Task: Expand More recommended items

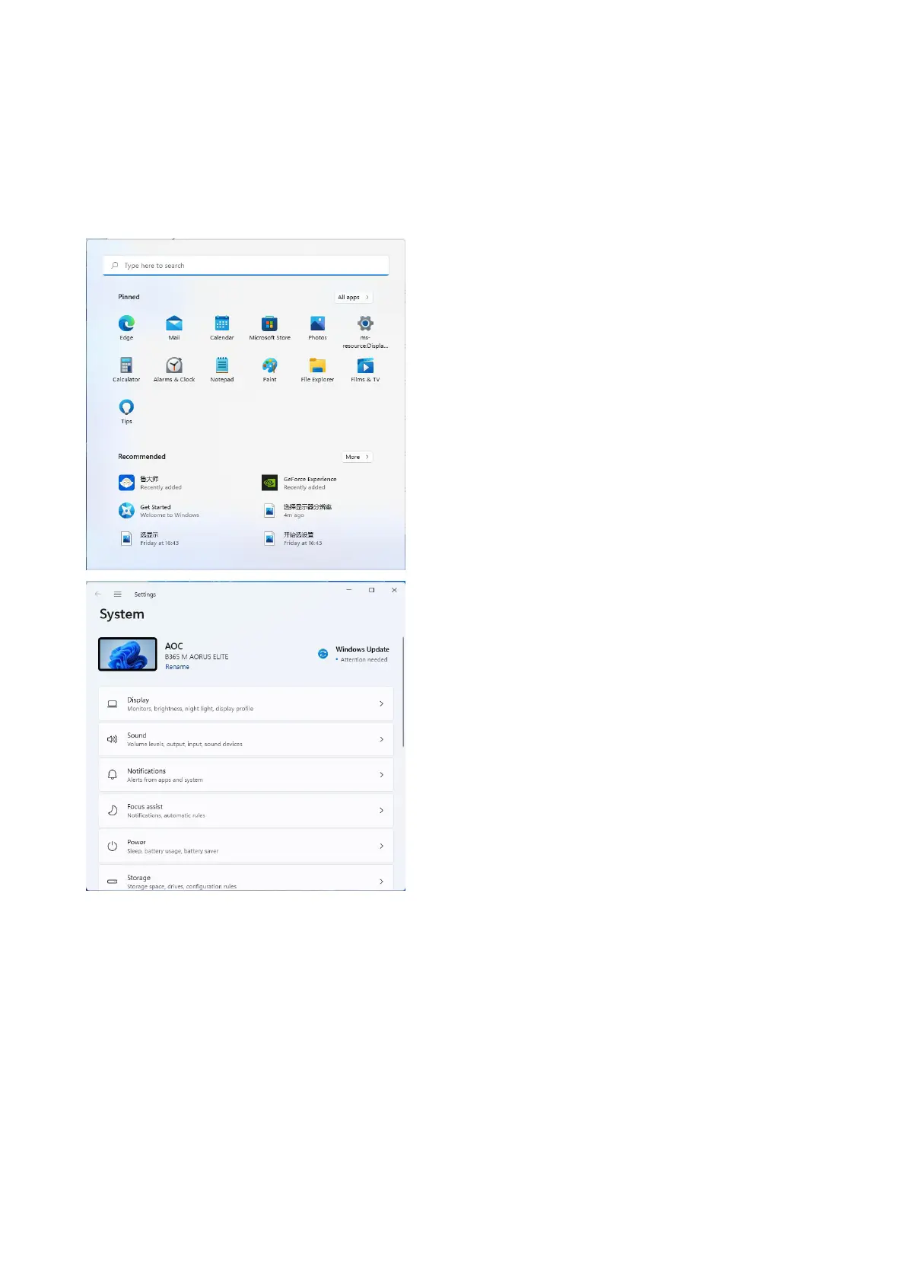Action: pos(356,458)
